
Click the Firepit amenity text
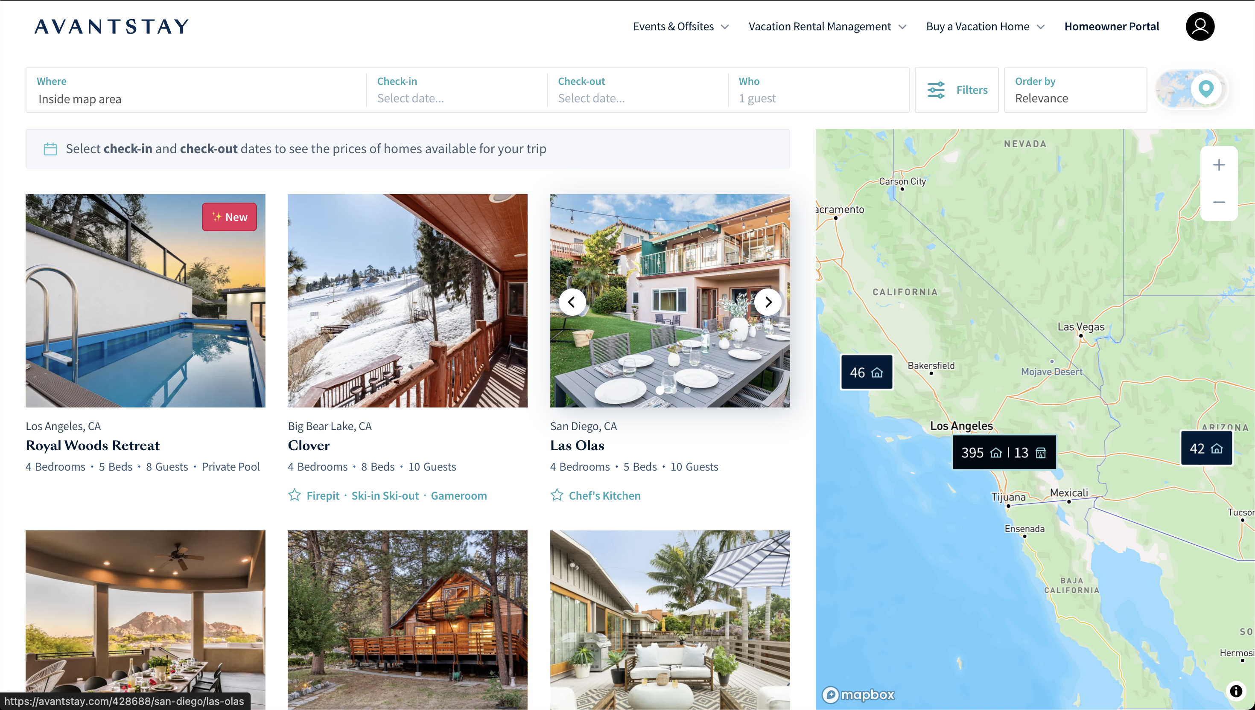click(323, 495)
